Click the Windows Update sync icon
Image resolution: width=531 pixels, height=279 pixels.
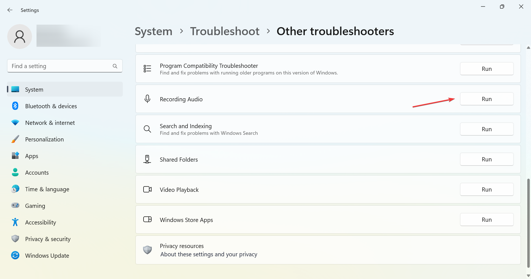(x=15, y=255)
